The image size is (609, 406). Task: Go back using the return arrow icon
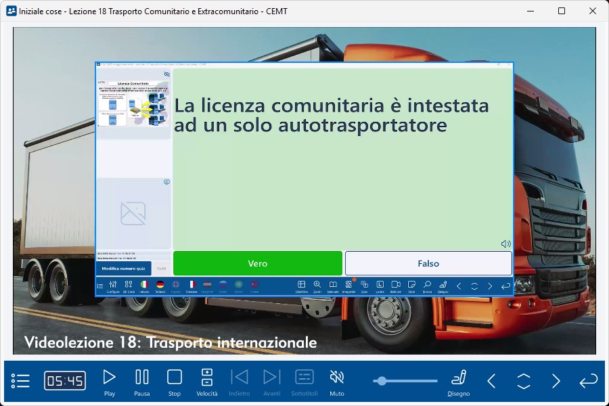588,381
